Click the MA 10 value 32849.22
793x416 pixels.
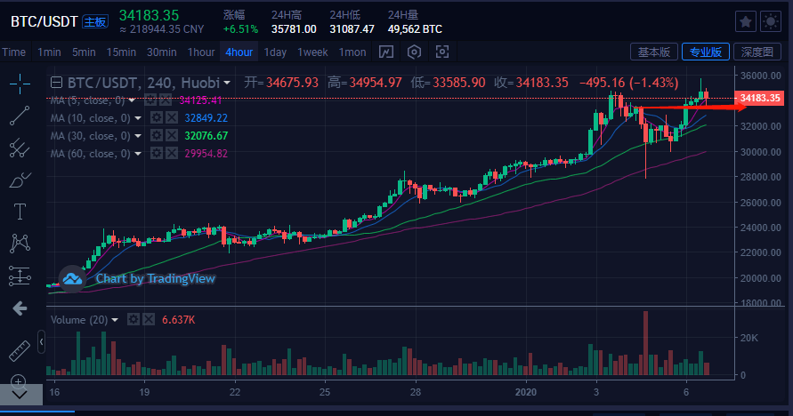(206, 118)
